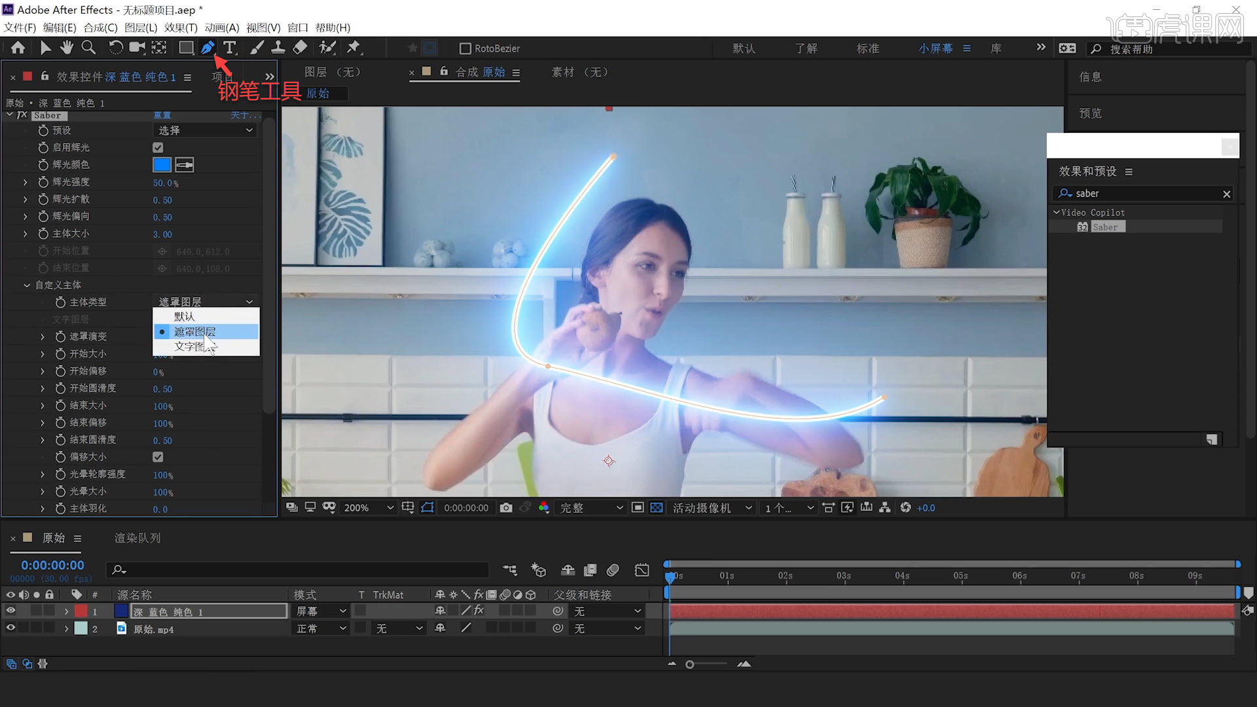Open the 库 workspace
Viewport: 1257px width, 707px height.
coord(996,48)
